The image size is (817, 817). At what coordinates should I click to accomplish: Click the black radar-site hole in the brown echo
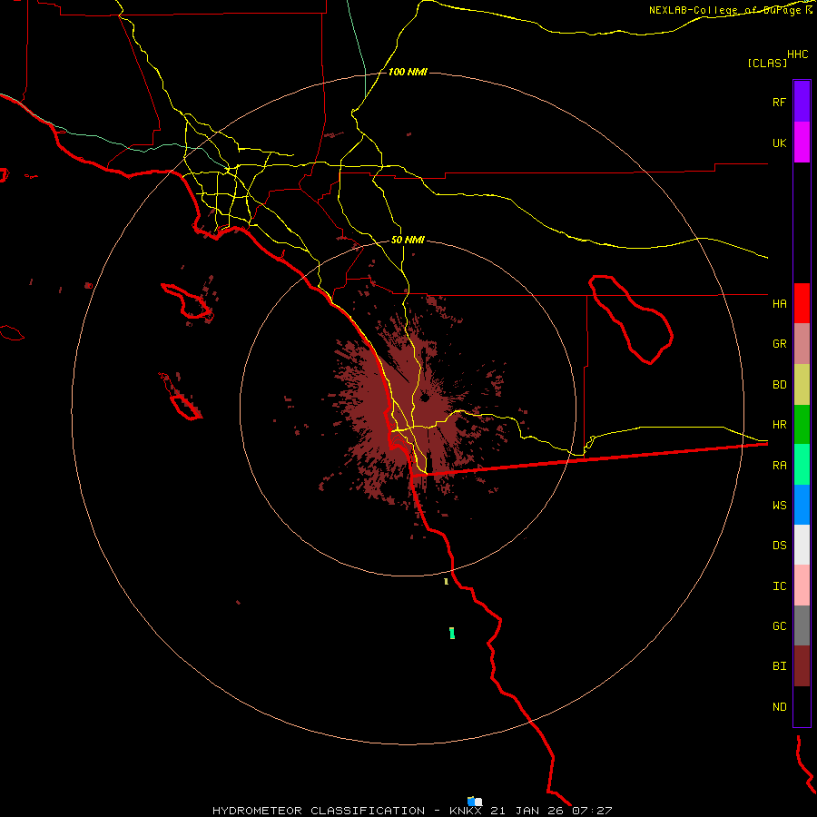(425, 399)
